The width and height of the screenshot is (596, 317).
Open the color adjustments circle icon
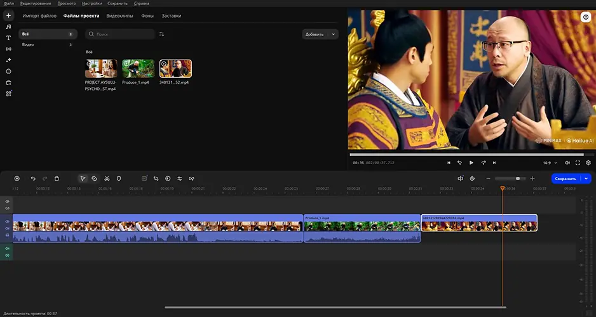(168, 179)
